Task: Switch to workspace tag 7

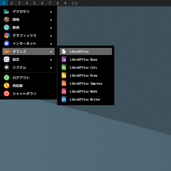Action: 50,3
